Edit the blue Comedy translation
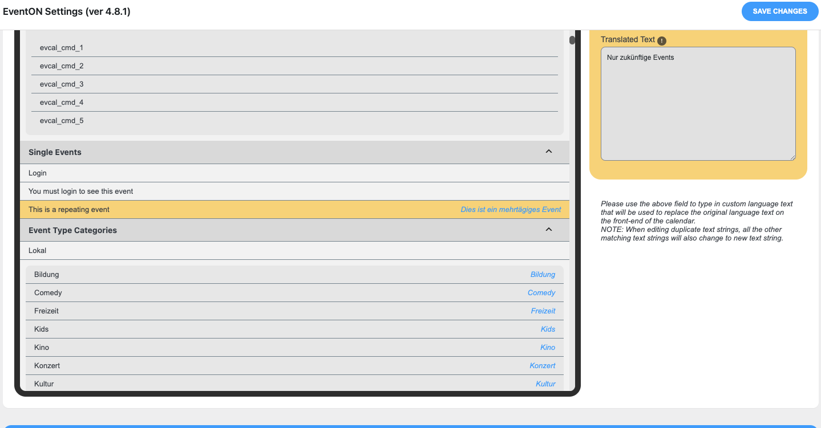 pyautogui.click(x=541, y=293)
